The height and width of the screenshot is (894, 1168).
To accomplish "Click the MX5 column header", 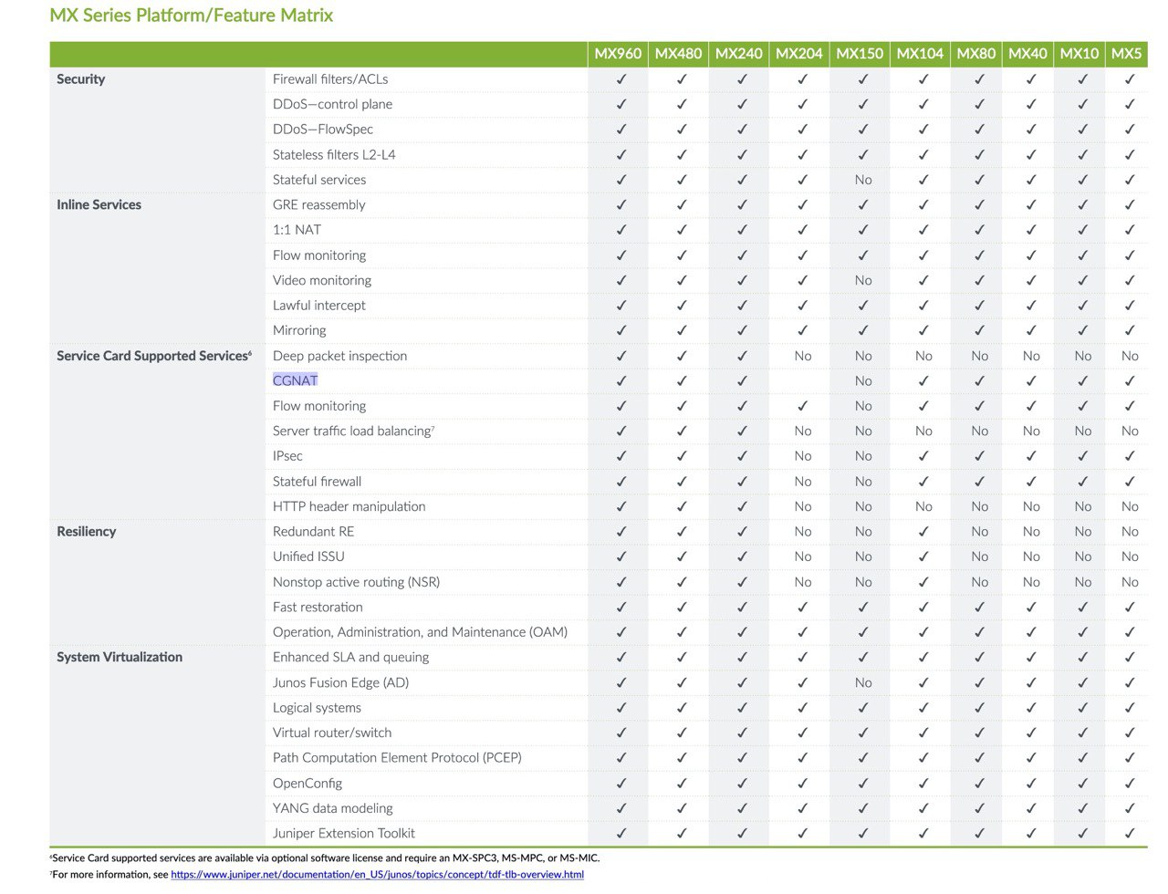I will coord(1126,54).
